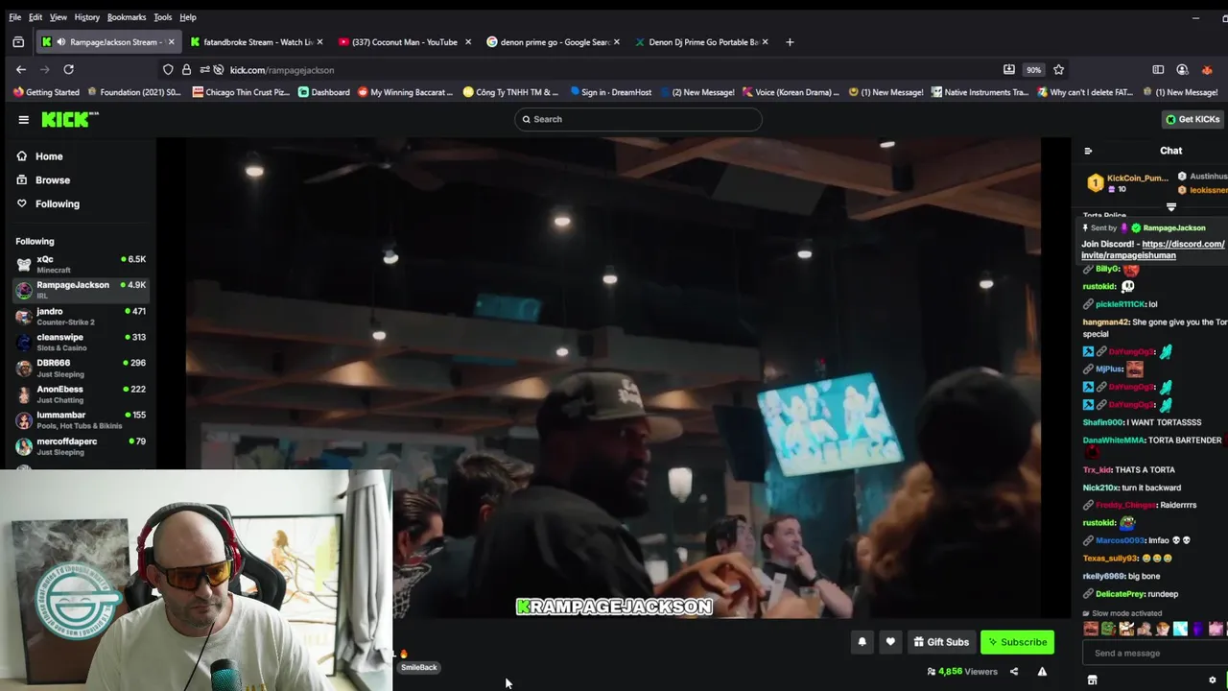Open the AnonEbess followed channel
The height and width of the screenshot is (691, 1228).
pos(81,394)
